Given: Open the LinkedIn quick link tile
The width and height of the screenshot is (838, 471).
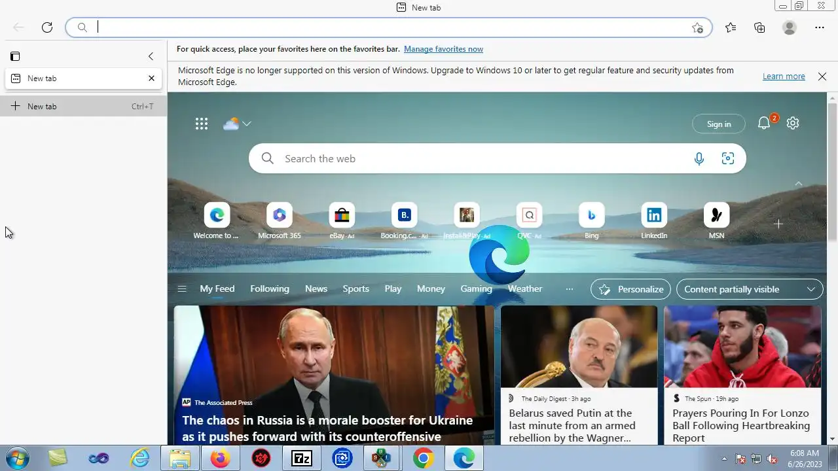Looking at the screenshot, I should 654,221.
